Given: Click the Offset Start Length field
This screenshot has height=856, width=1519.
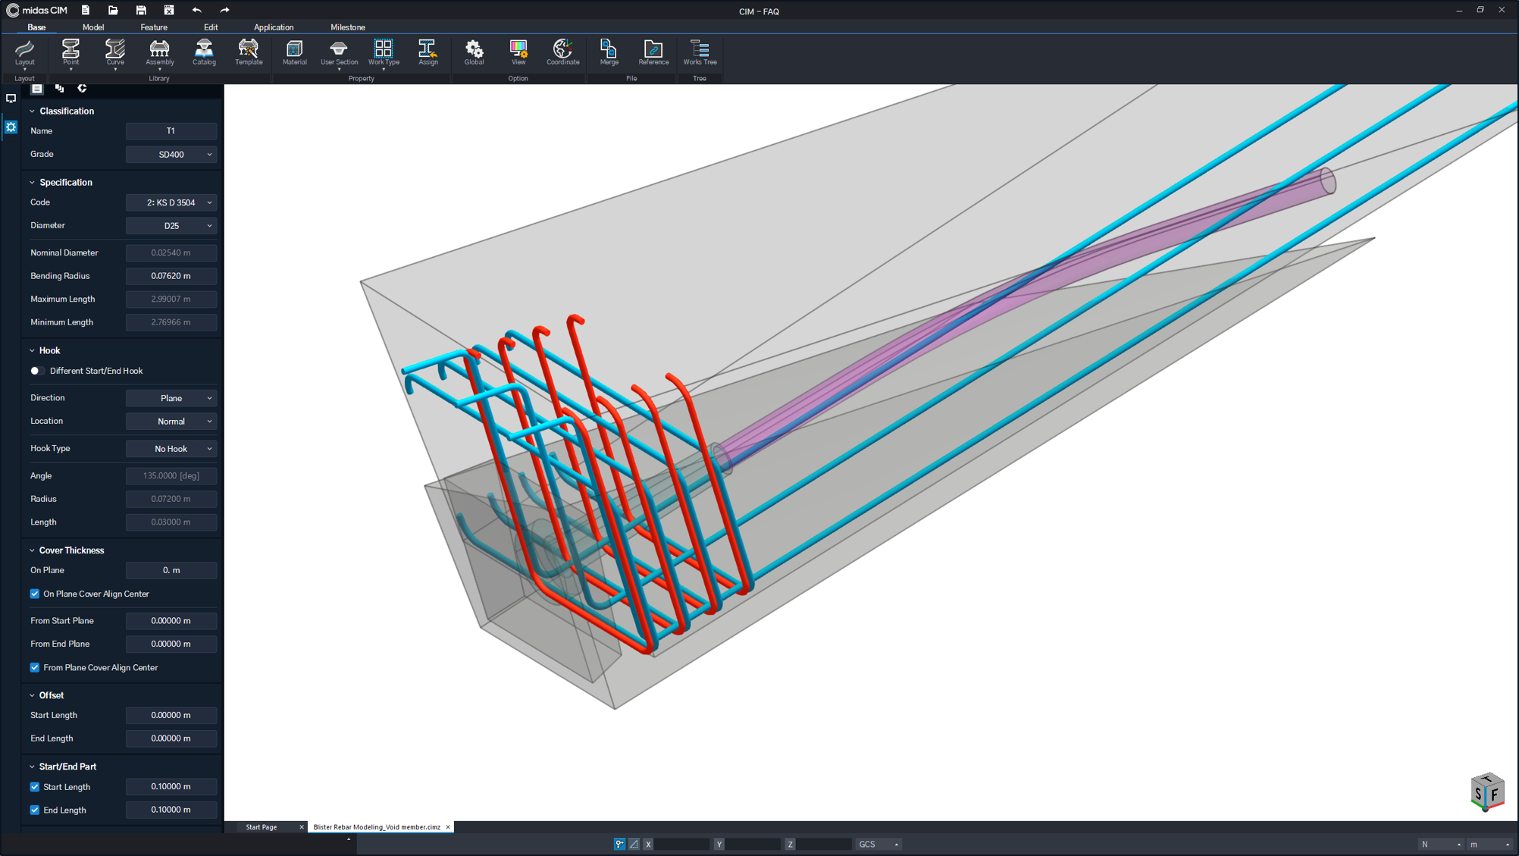Looking at the screenshot, I should (171, 715).
